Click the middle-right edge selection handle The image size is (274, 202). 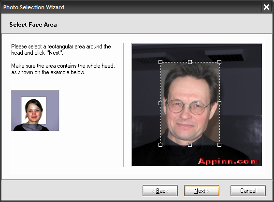point(219,103)
